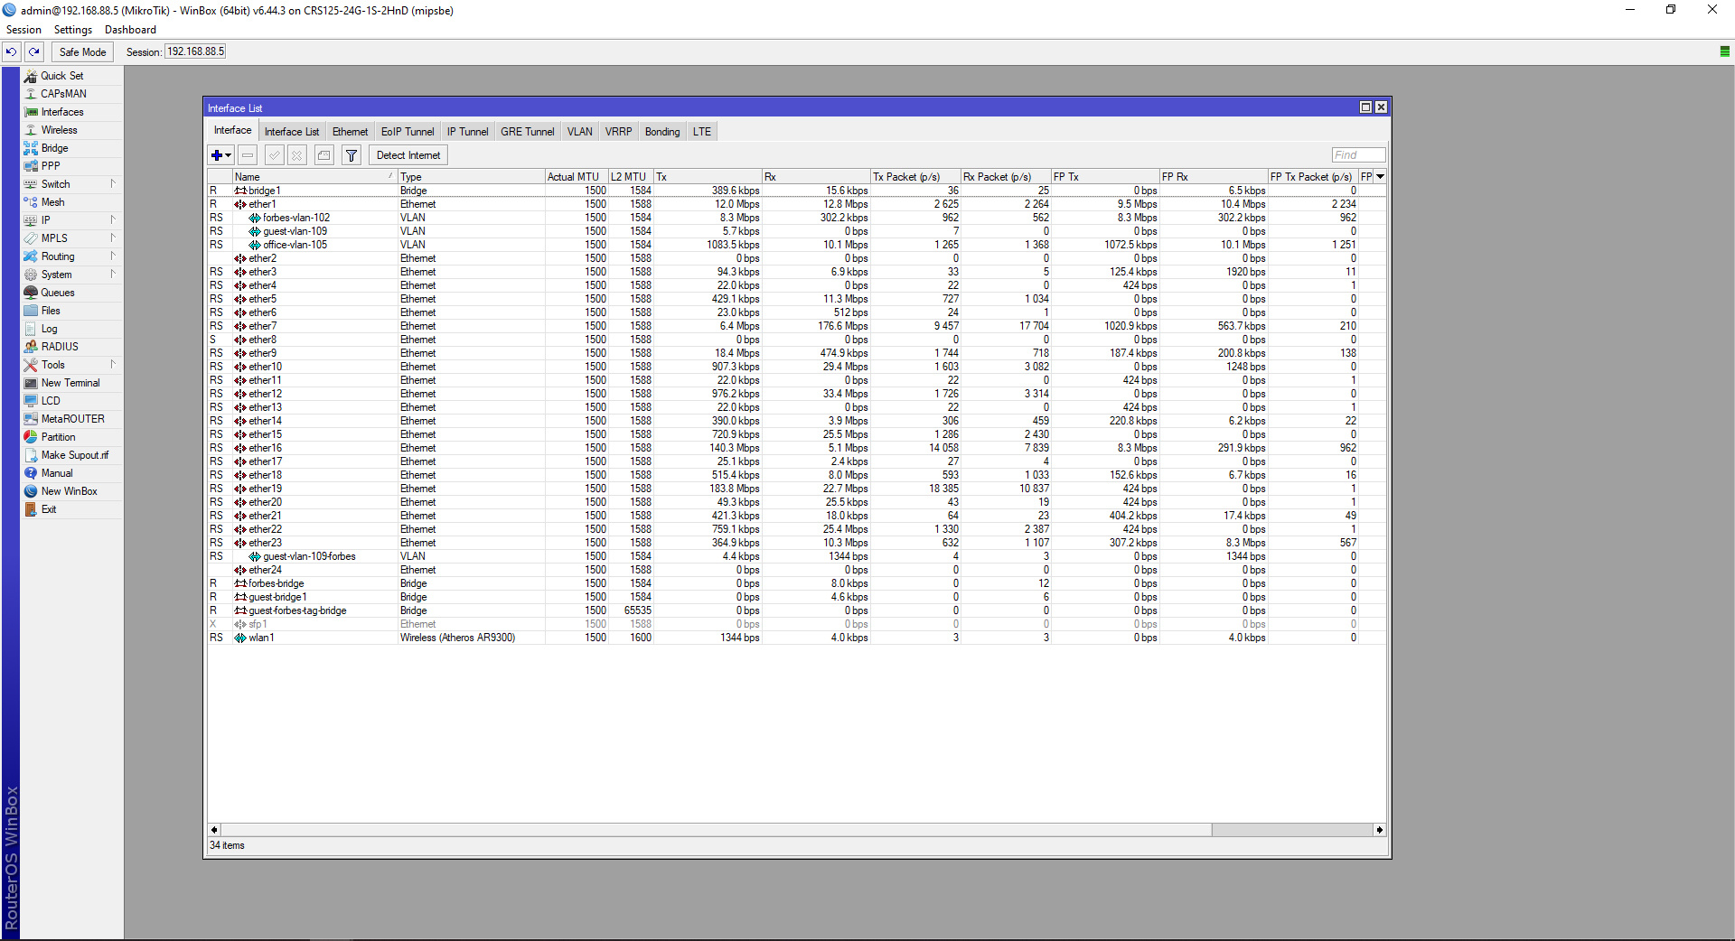Click the red minus Remove button
This screenshot has width=1735, height=941.
pos(248,155)
